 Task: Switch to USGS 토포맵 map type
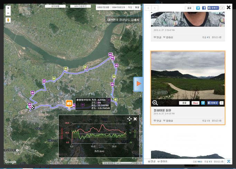pyautogui.click(x=103, y=7)
